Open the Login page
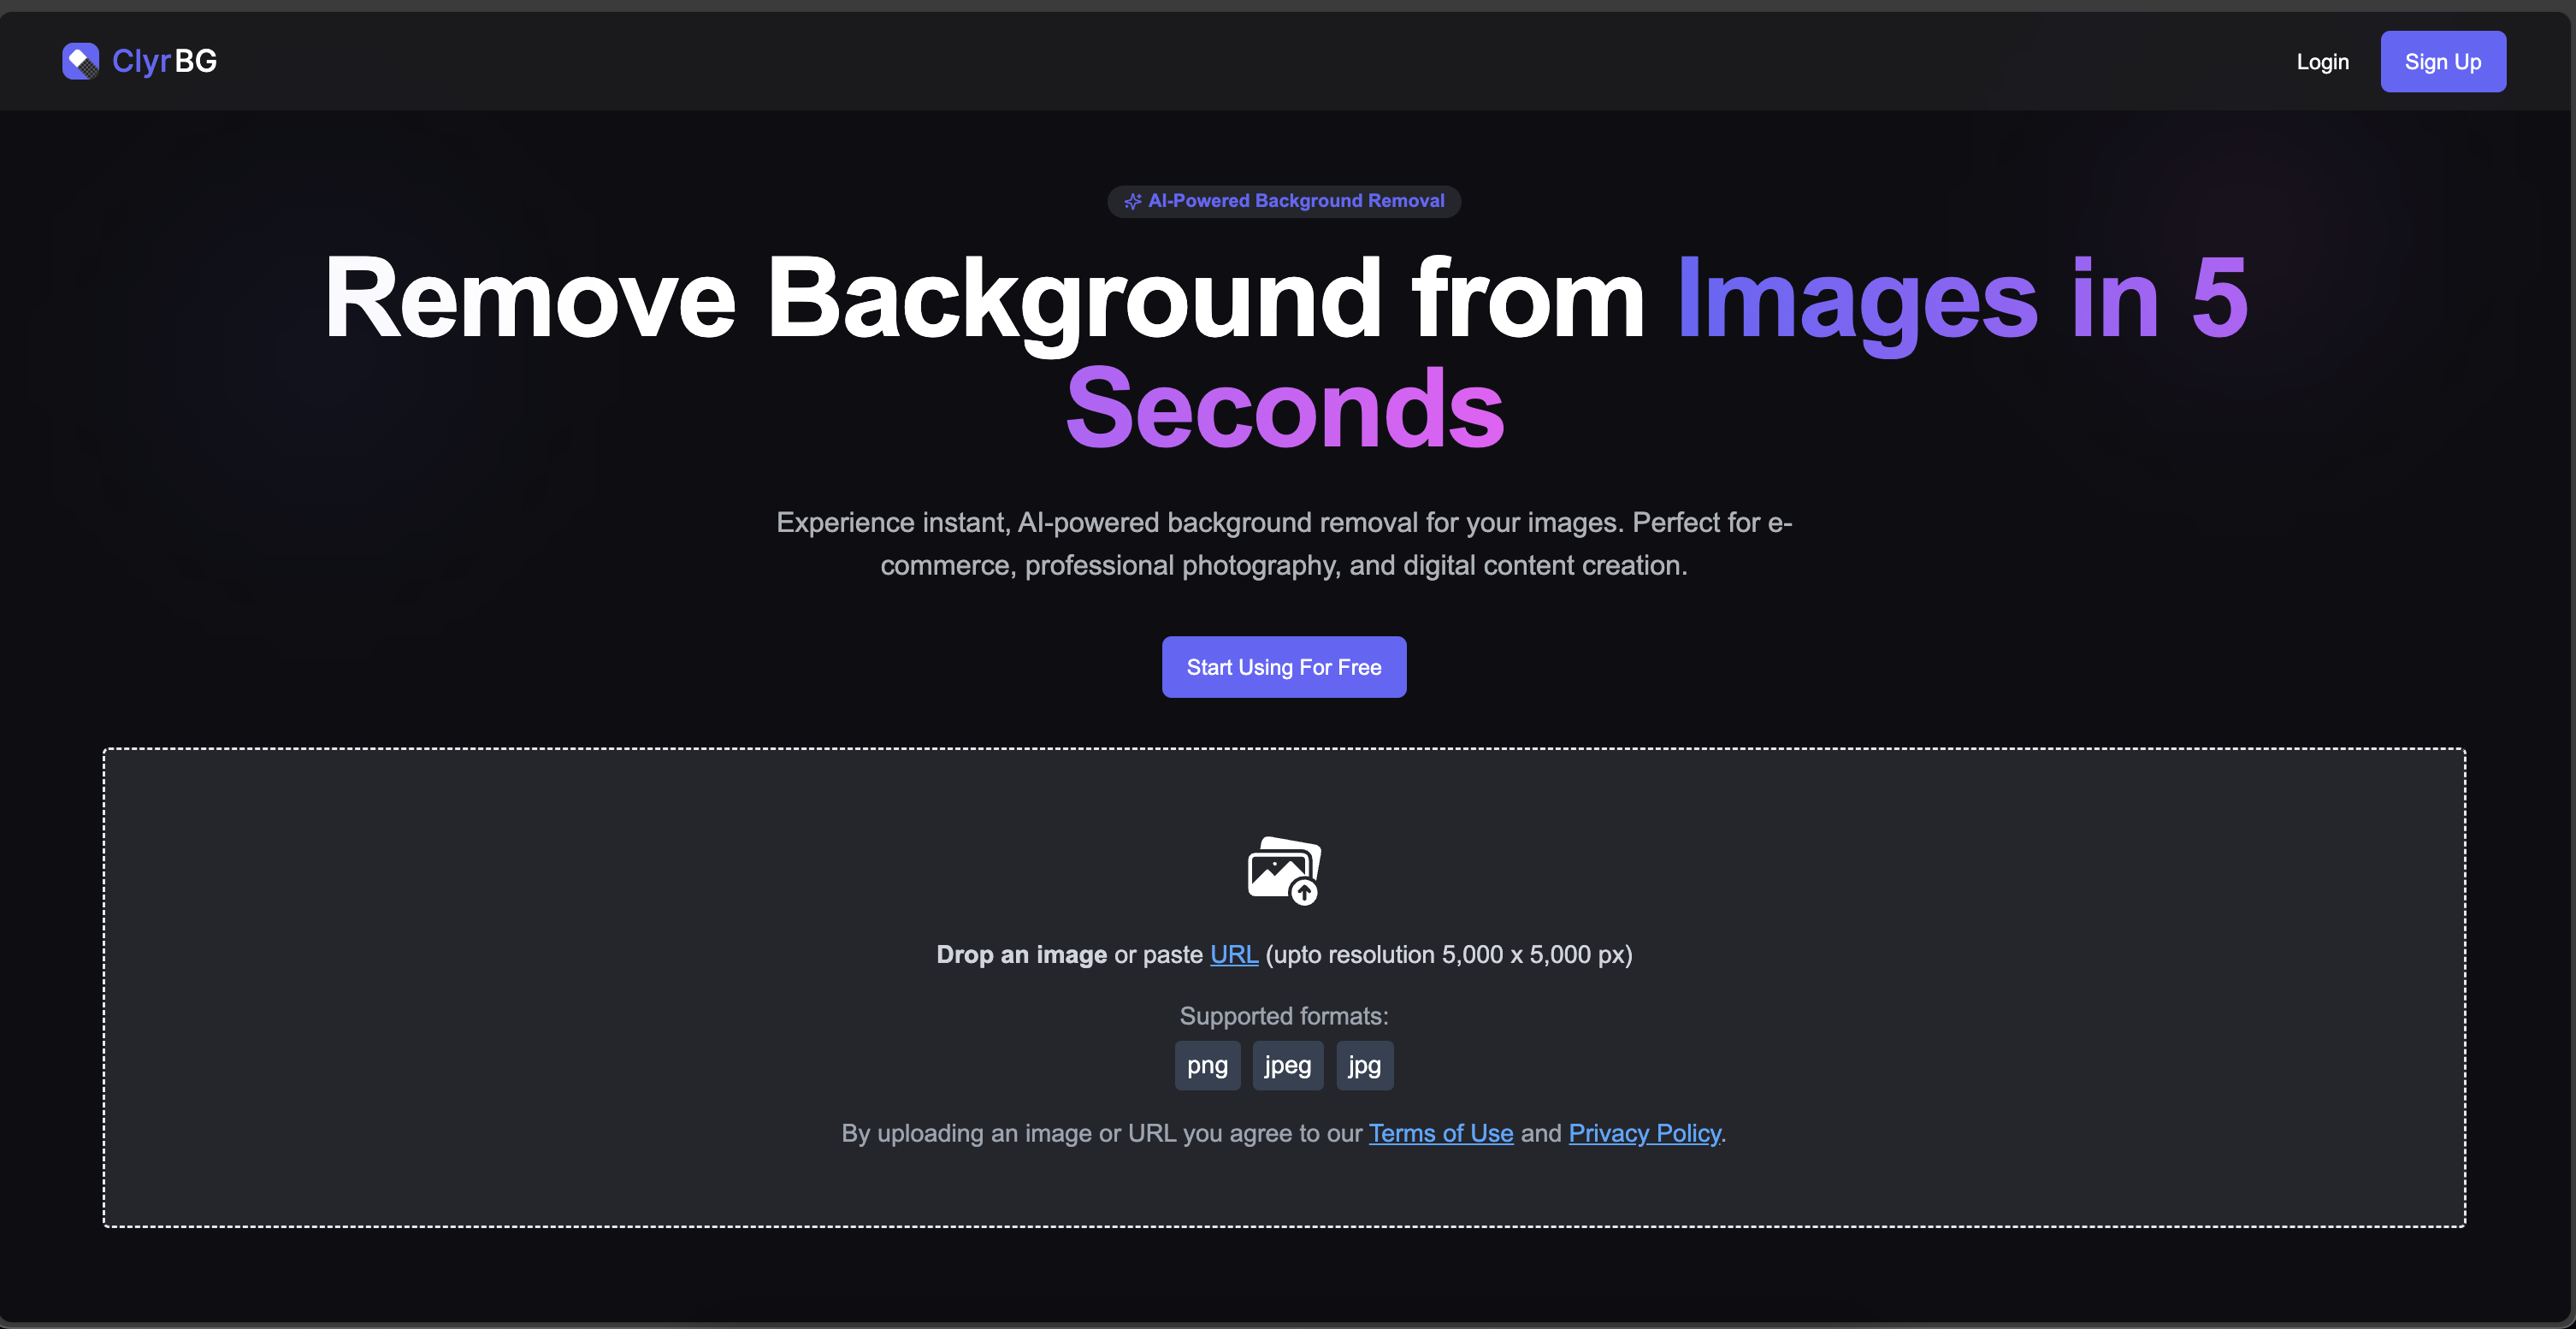 2322,62
